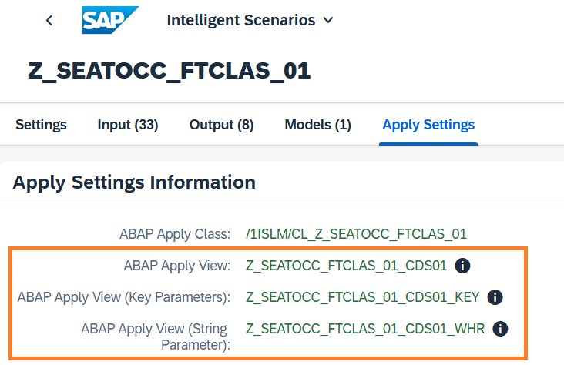Open the Z_SEATOCC_FTCLAS_01_CDS01_WHR link
The height and width of the screenshot is (365, 564).
click(x=365, y=329)
